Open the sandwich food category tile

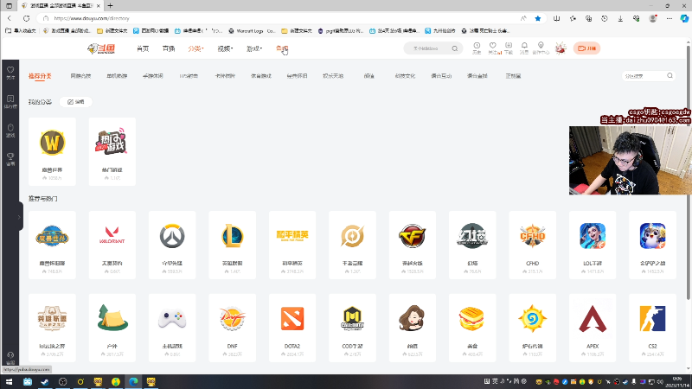click(472, 328)
